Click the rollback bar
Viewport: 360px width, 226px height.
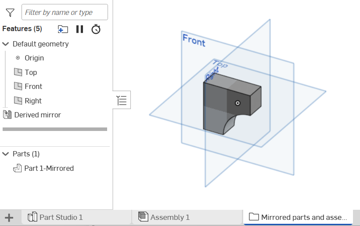pyautogui.click(x=55, y=129)
